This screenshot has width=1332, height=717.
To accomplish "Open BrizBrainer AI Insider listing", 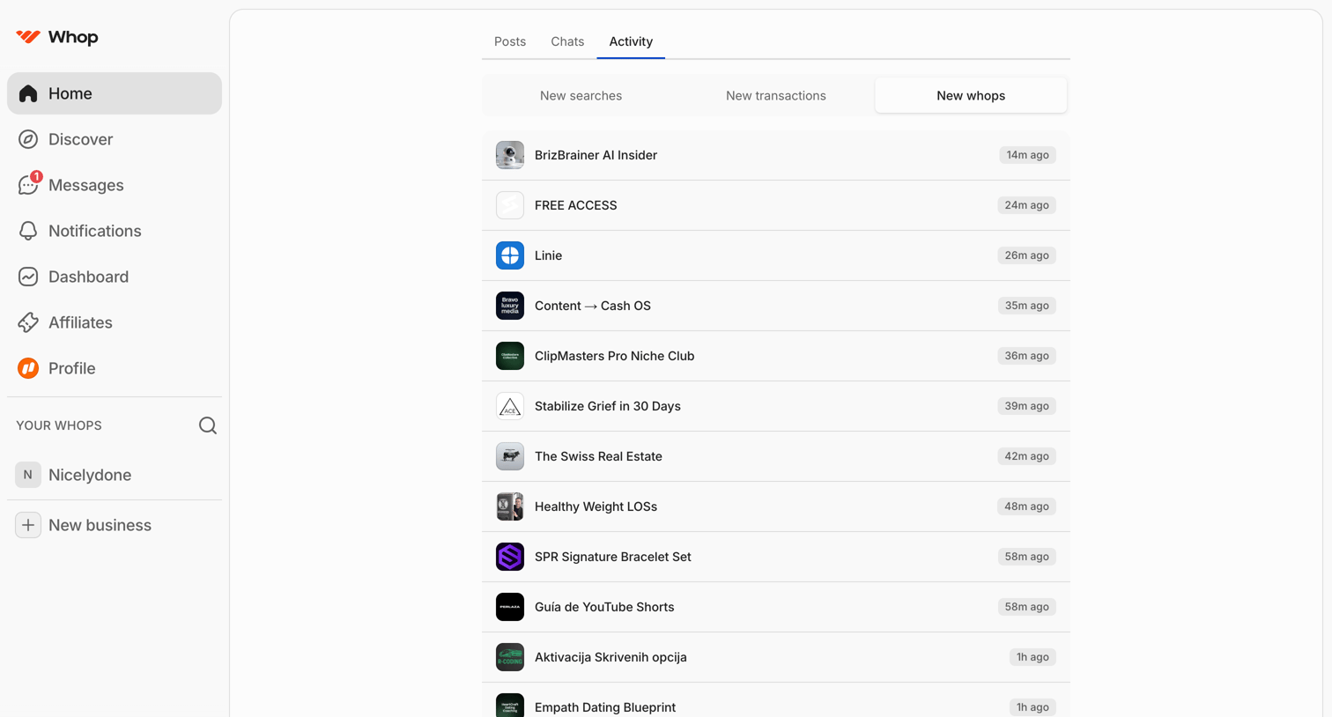I will (776, 155).
